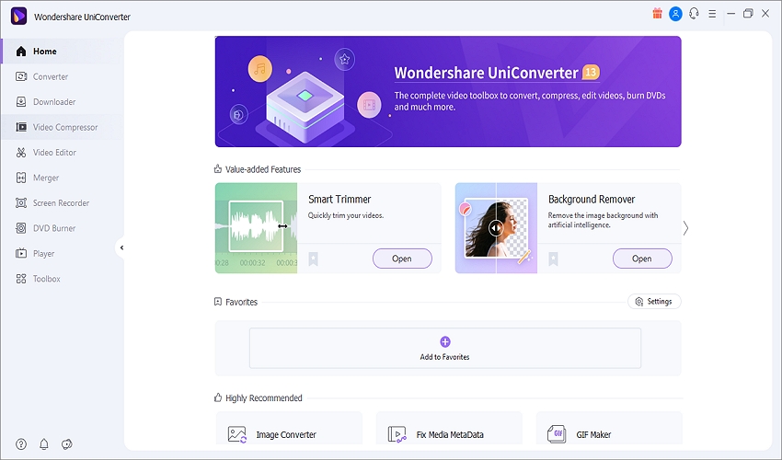Click the Value-added Features heading

pyautogui.click(x=263, y=169)
